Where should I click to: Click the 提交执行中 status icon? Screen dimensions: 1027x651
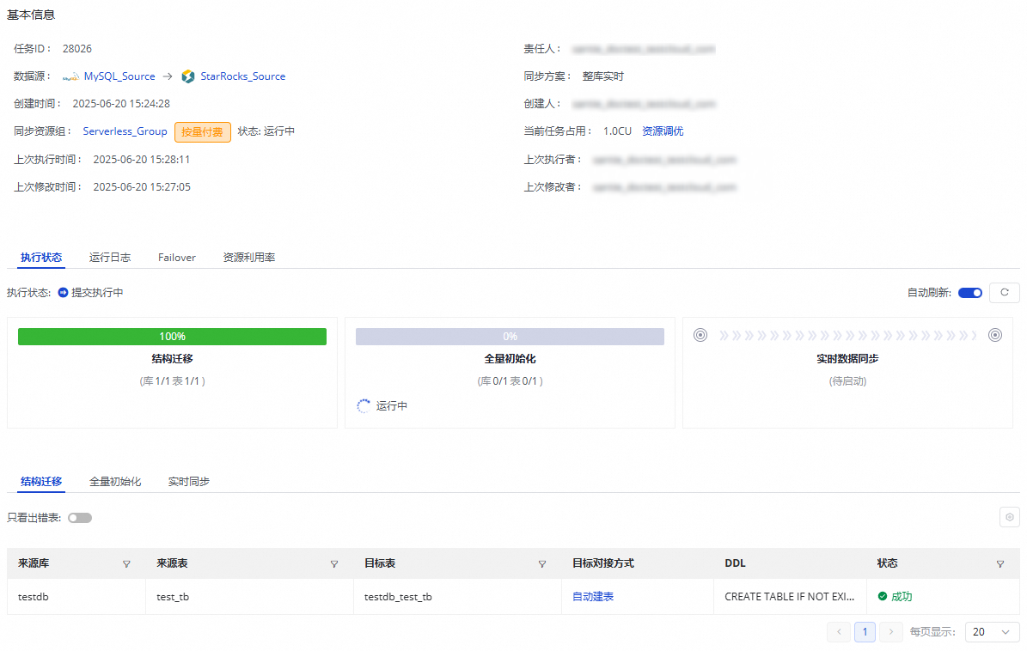point(63,293)
